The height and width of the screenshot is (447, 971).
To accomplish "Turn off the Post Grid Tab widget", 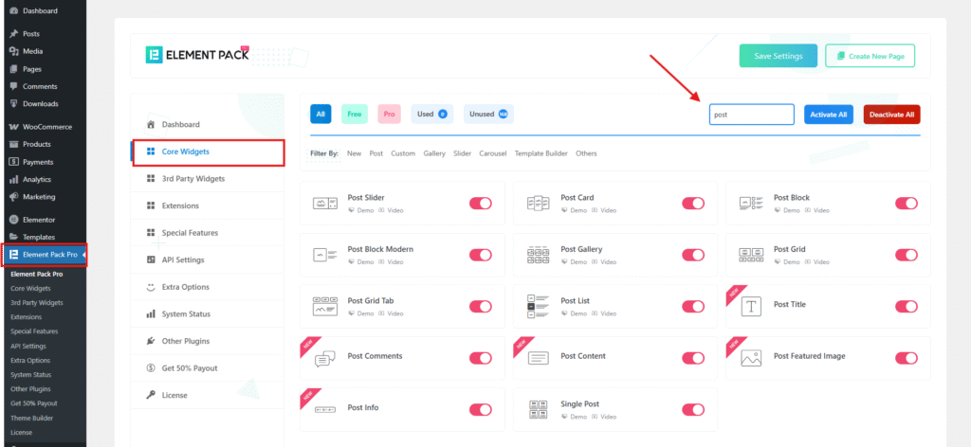I will (x=480, y=306).
